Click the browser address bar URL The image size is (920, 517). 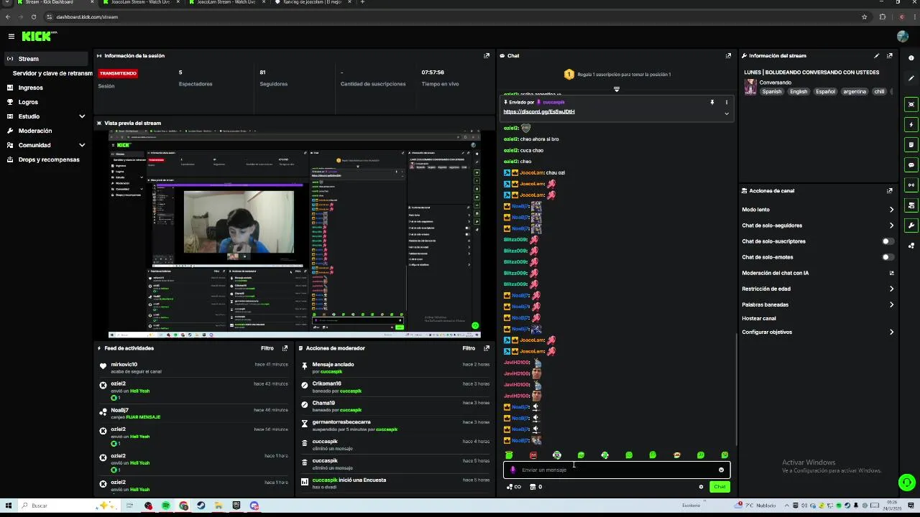click(x=87, y=17)
